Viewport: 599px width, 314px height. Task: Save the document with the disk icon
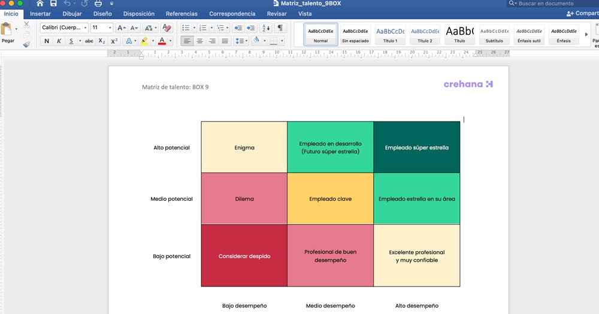click(x=53, y=4)
